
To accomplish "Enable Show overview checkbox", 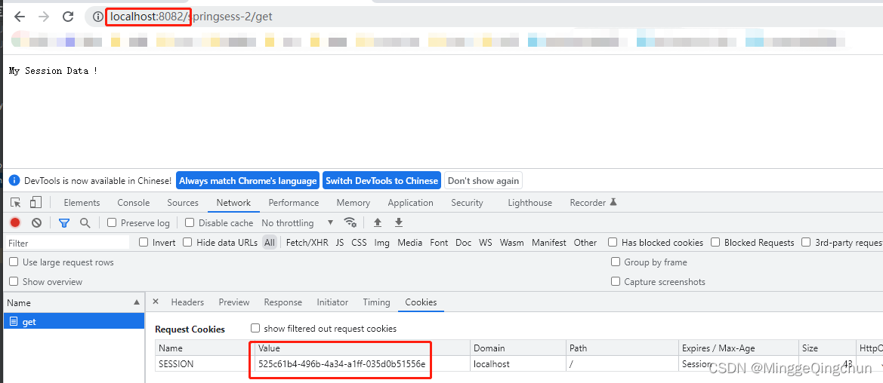I will (14, 281).
